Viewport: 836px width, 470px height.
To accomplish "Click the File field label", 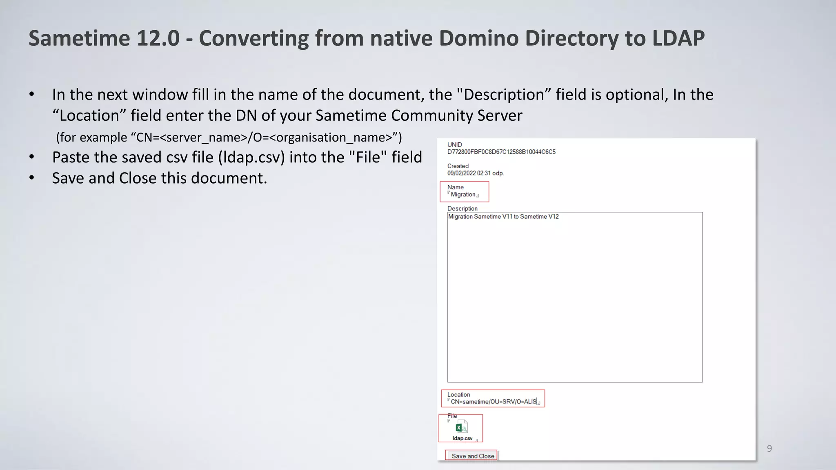I will [x=452, y=416].
